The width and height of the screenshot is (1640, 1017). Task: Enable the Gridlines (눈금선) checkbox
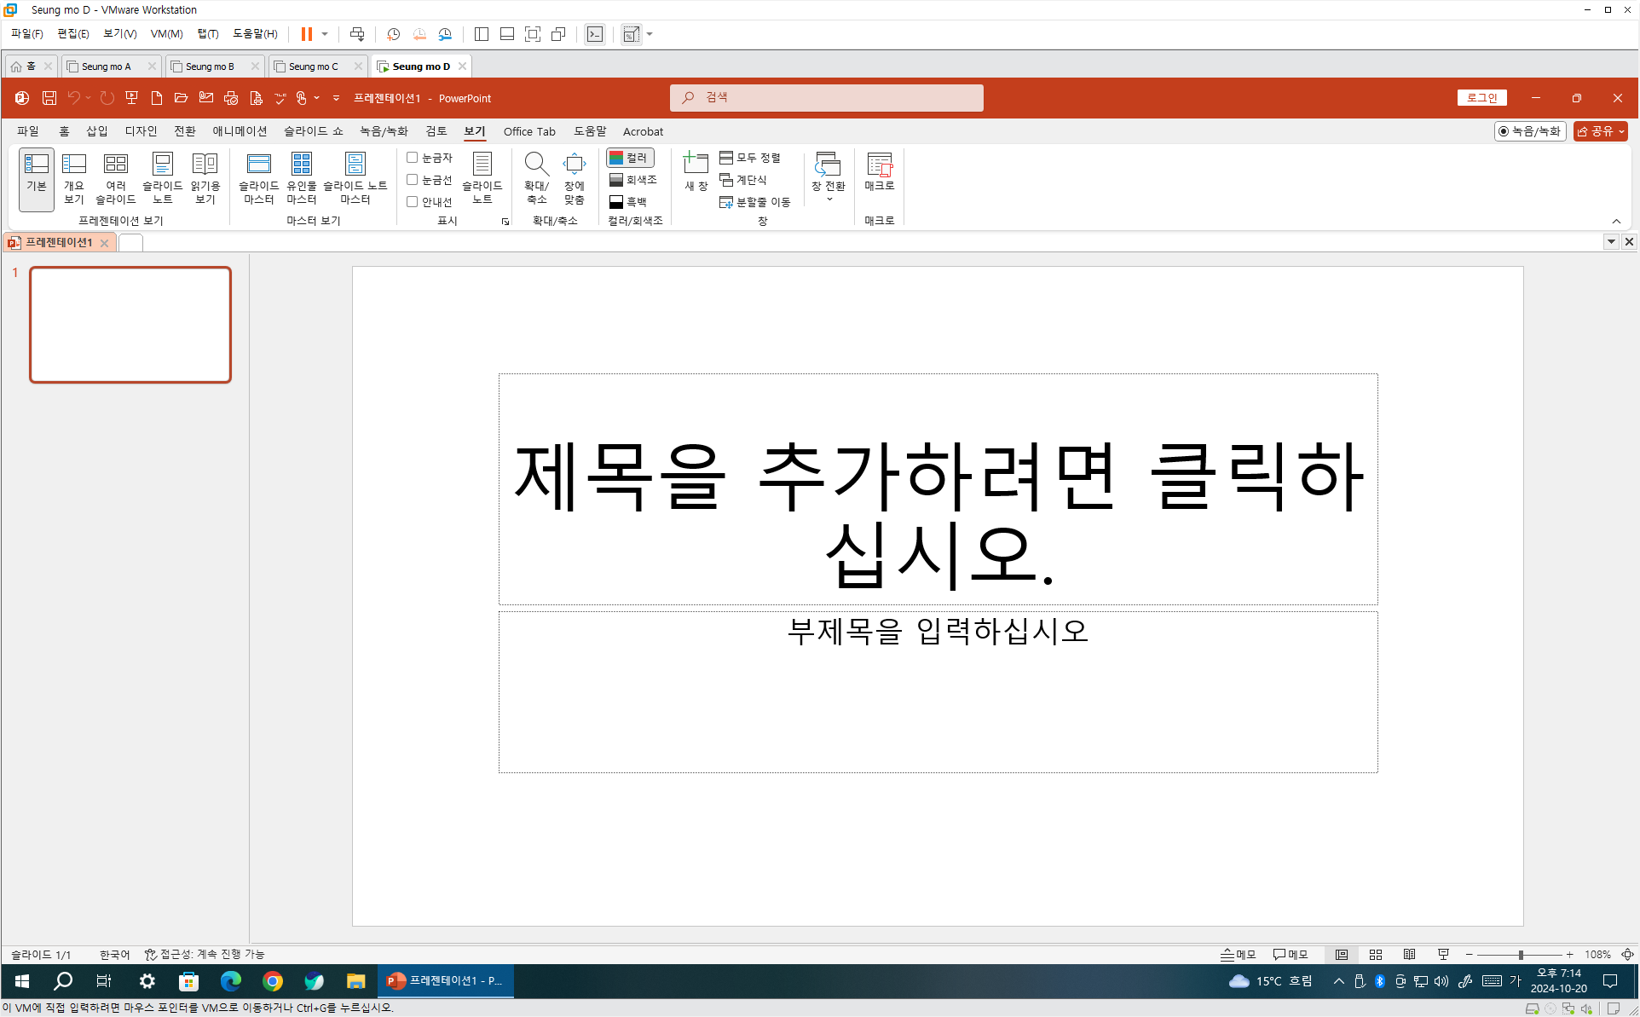click(x=413, y=180)
